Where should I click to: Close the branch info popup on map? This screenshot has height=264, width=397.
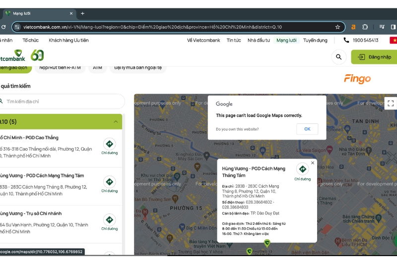[313, 163]
